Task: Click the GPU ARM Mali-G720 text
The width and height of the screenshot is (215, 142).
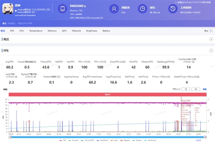Action: [87, 18]
